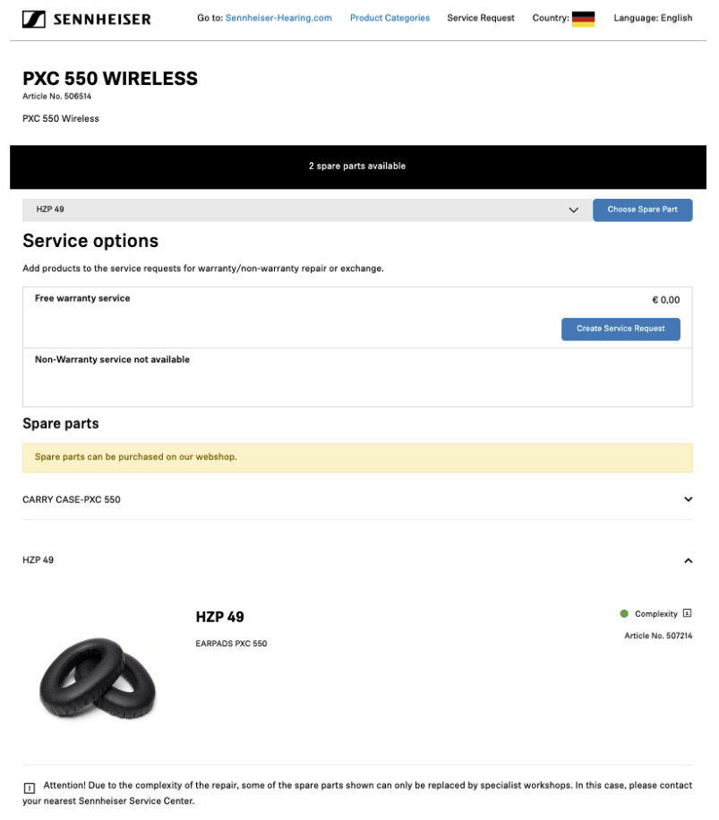Expand the CARRY CASE-PXC 550 section
Image resolution: width=719 pixels, height=820 pixels.
pos(357,500)
